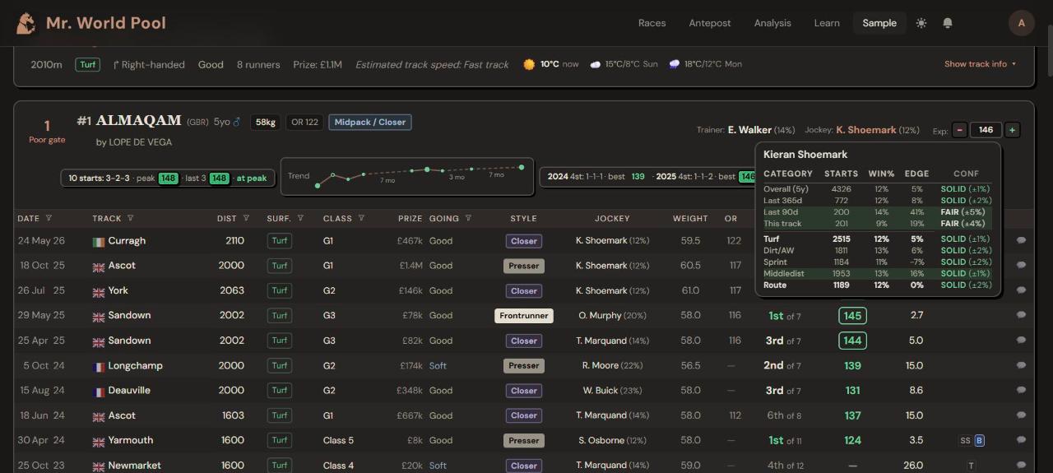Click the rating 145 badge
1053x473 pixels.
[x=852, y=316]
